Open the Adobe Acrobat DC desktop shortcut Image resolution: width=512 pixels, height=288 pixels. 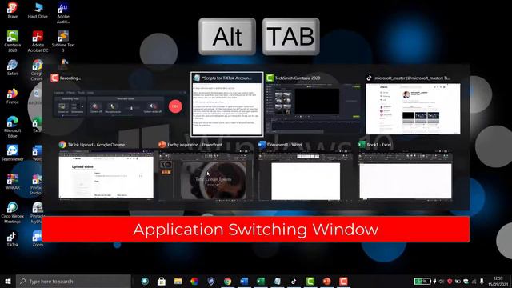[x=38, y=41]
